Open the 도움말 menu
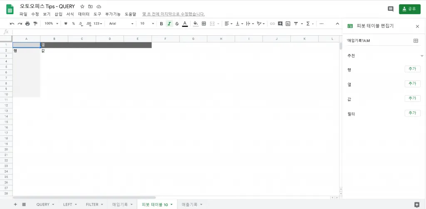 tap(130, 14)
